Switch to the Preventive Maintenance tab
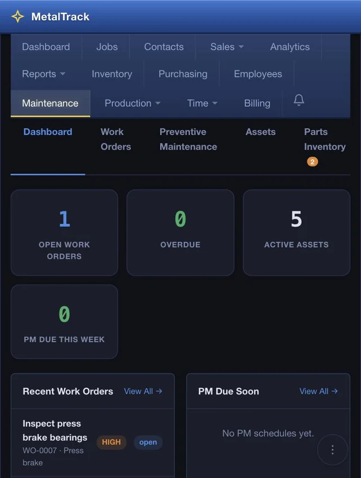This screenshot has height=478, width=361. coord(188,139)
